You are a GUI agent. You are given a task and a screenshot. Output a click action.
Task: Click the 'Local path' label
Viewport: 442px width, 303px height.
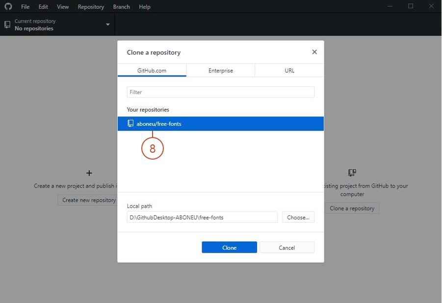(139, 206)
